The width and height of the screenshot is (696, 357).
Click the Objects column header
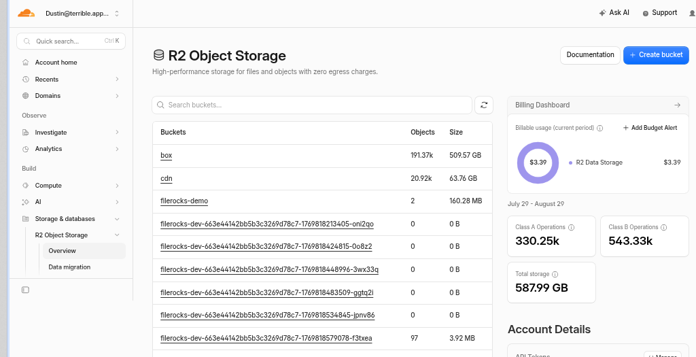[x=423, y=133]
